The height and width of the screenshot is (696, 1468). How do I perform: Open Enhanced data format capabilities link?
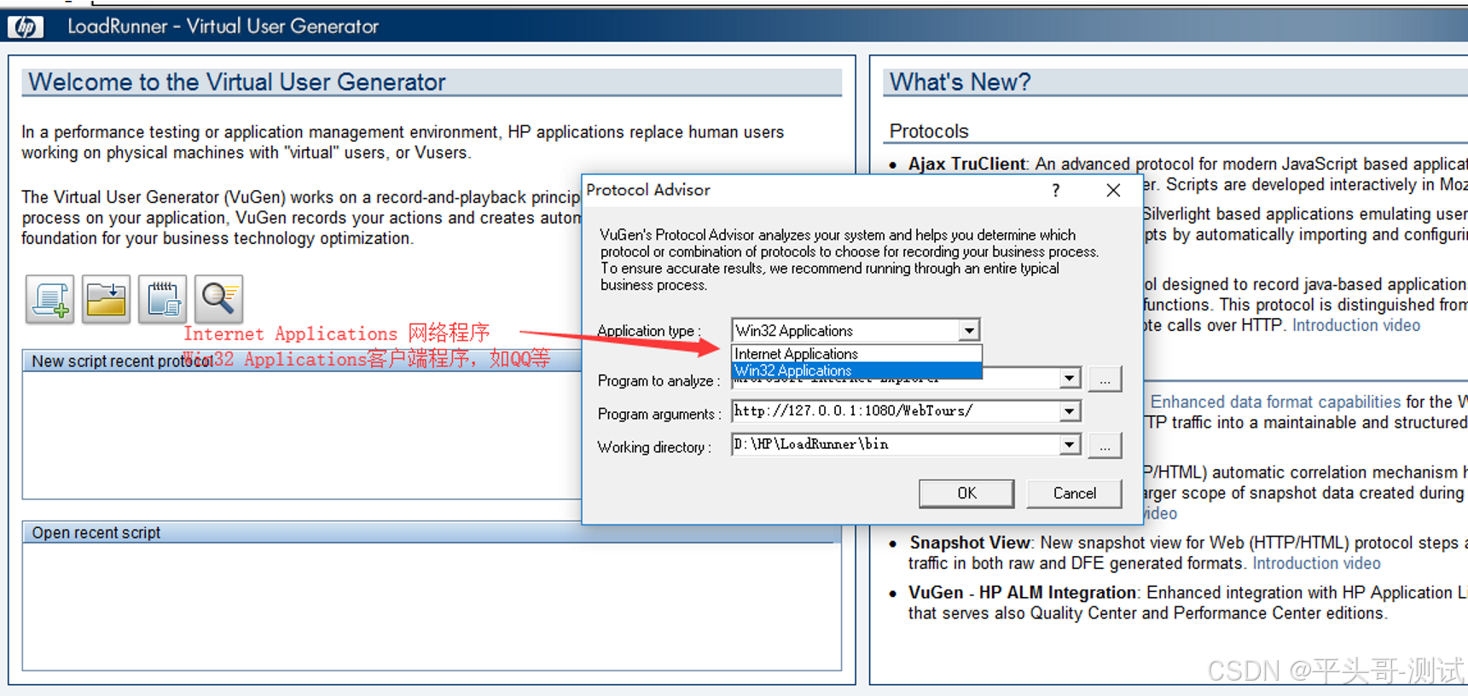1275,402
